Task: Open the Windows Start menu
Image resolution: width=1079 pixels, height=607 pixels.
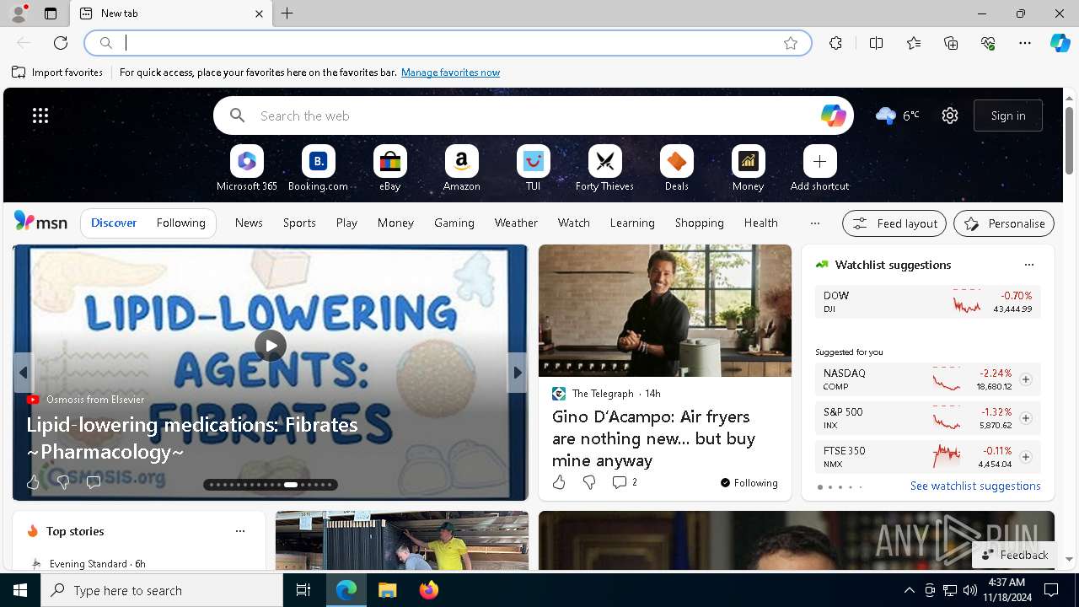Action: [20, 590]
